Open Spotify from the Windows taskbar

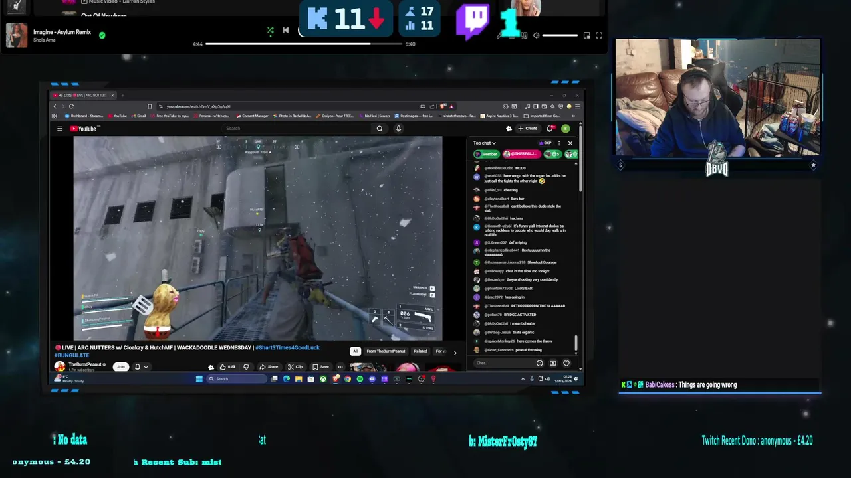point(360,379)
